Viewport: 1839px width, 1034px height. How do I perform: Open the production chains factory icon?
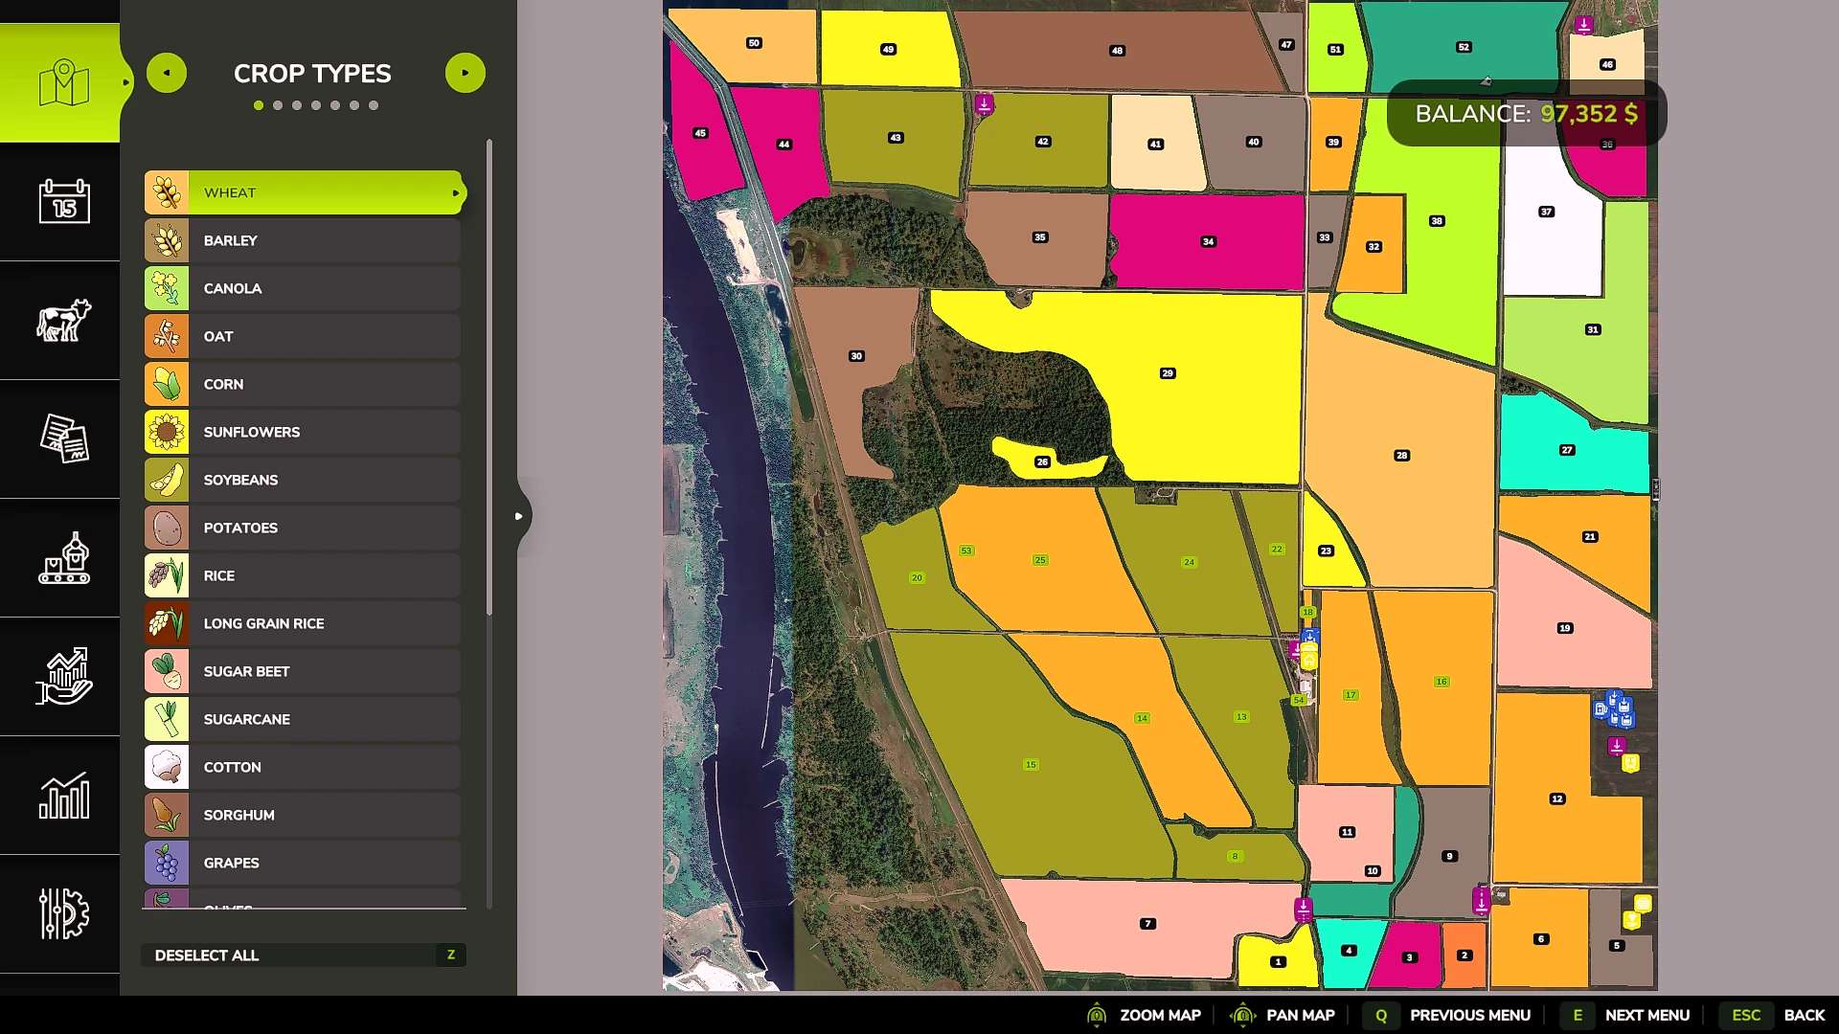click(63, 558)
